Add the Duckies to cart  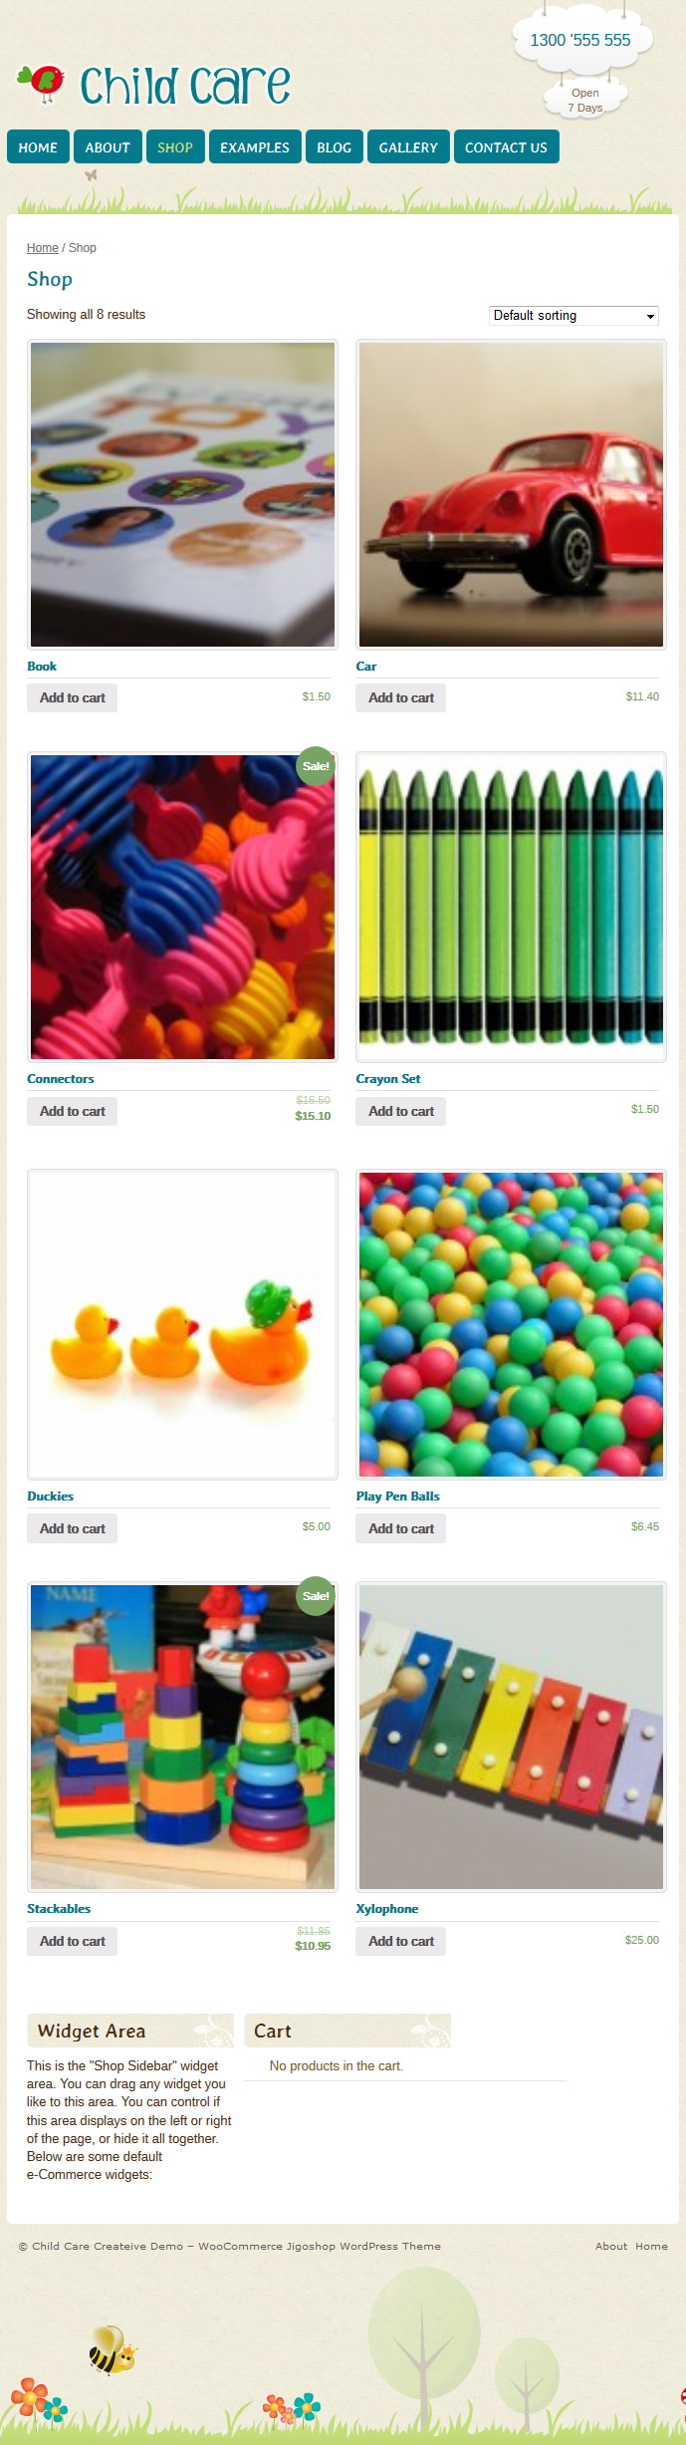pos(73,1528)
